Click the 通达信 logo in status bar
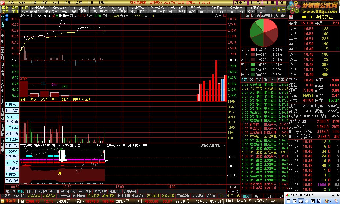 [8, 201]
